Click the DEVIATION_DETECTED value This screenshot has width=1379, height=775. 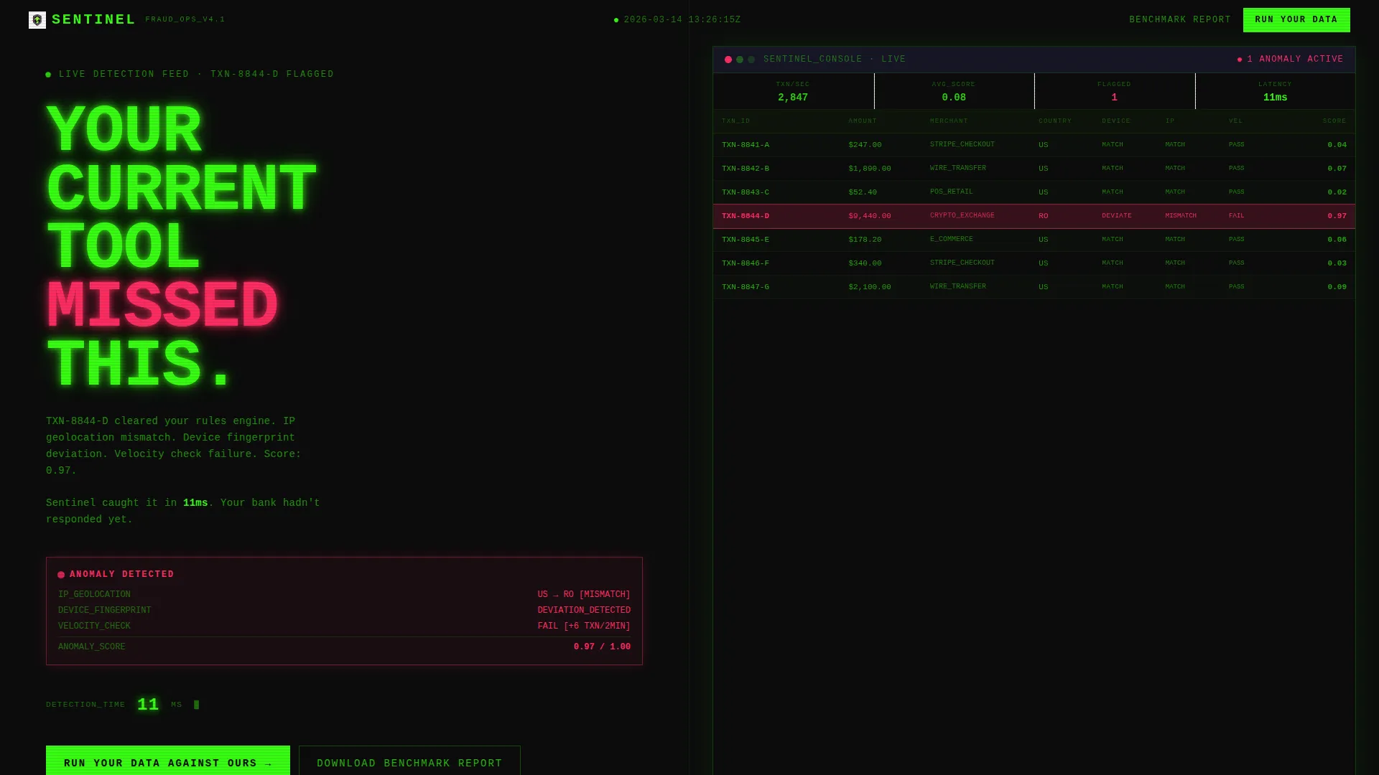(584, 611)
